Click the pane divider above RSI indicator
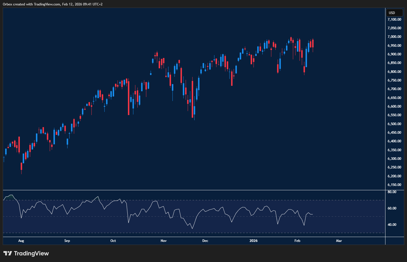 pyautogui.click(x=194, y=190)
